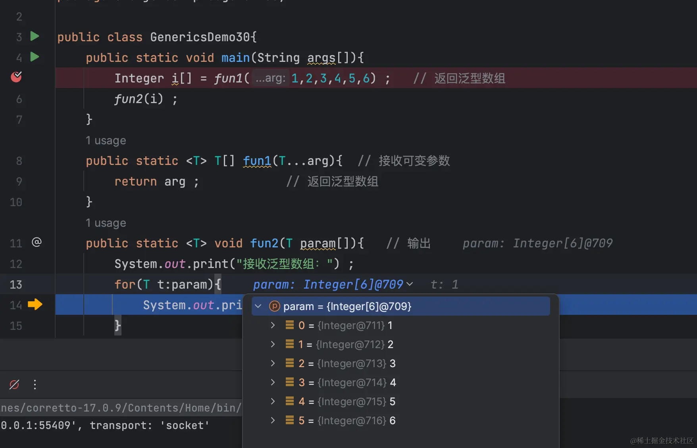Expand element 4 = {Integer@715} 5
The width and height of the screenshot is (697, 448).
[x=273, y=401]
